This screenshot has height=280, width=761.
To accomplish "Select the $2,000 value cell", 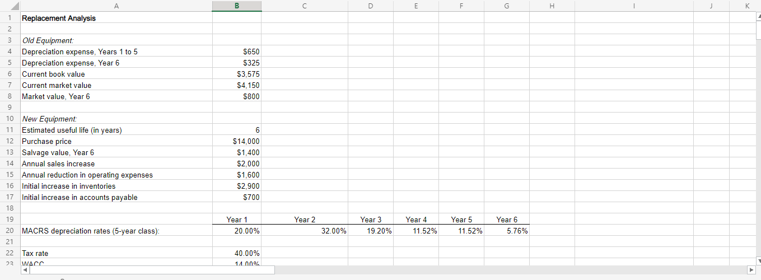I will click(236, 164).
